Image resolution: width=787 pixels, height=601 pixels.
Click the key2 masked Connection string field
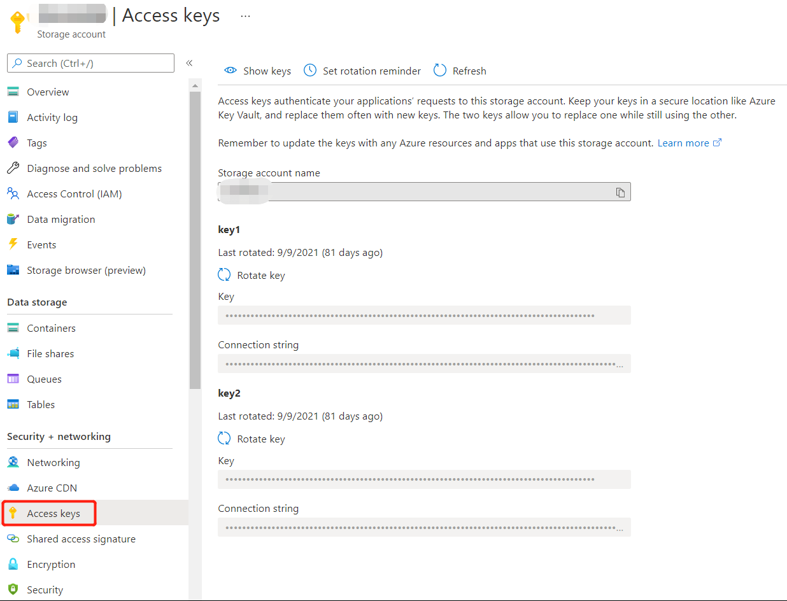point(424,527)
